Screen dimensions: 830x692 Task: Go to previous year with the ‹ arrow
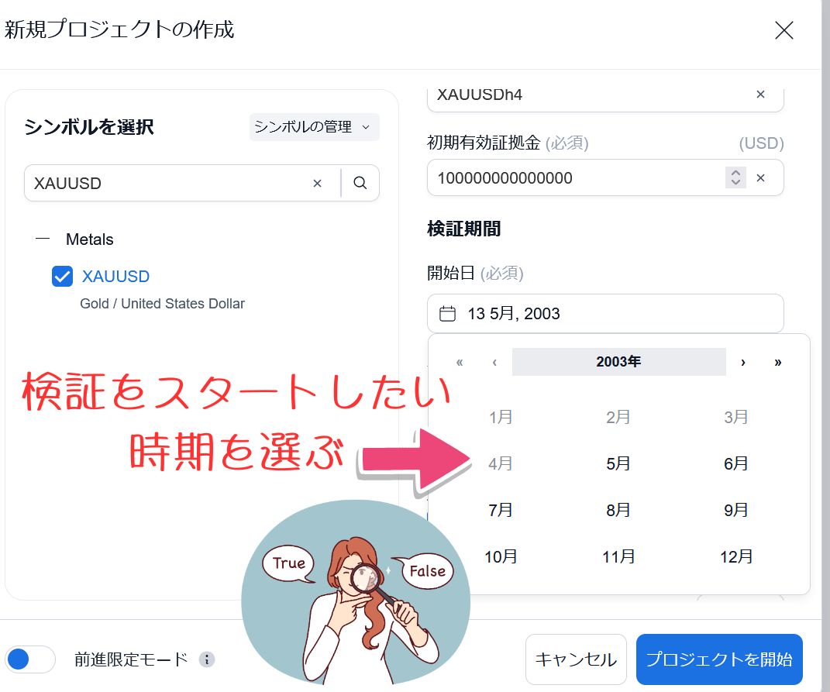pyautogui.click(x=494, y=362)
